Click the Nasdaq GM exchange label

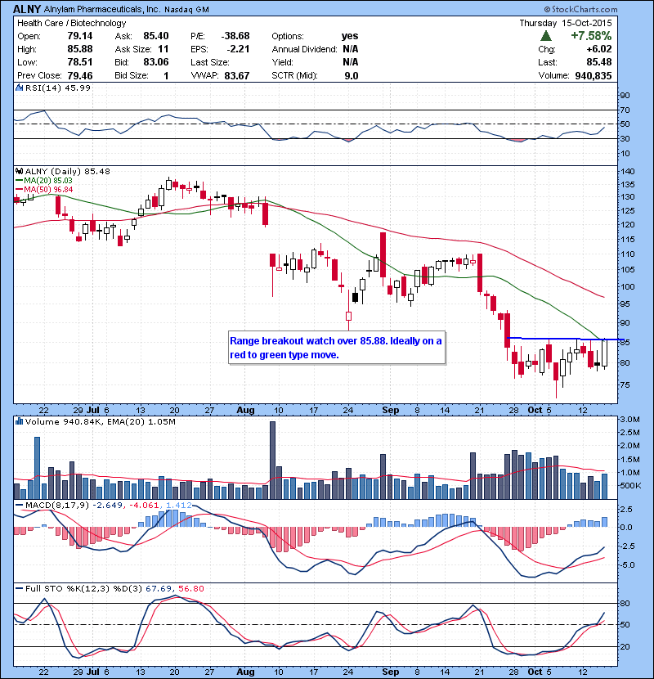tap(186, 10)
